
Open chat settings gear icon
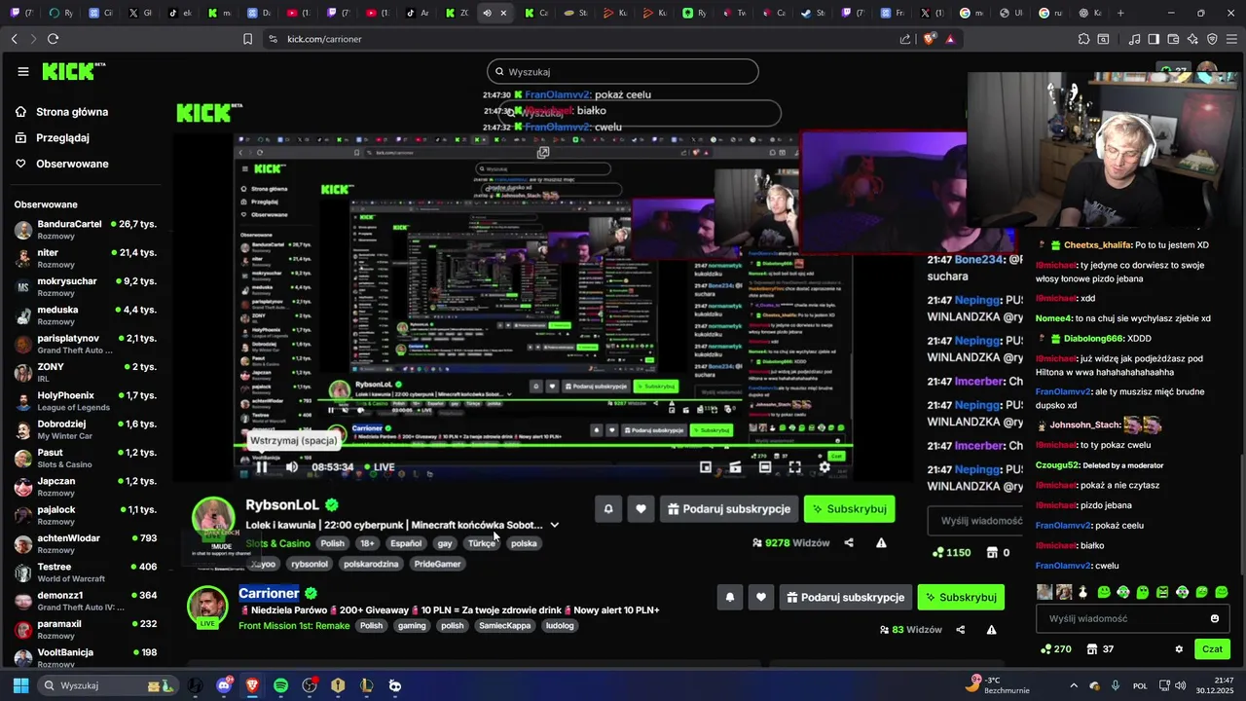point(1179,649)
